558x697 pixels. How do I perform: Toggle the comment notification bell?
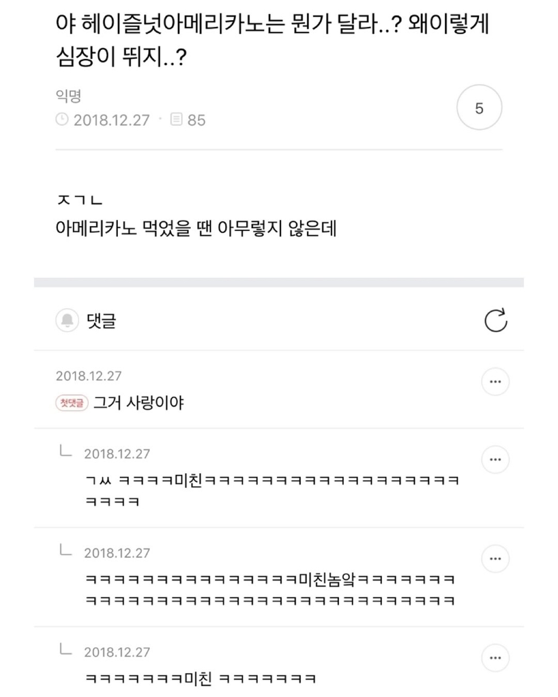tap(67, 320)
